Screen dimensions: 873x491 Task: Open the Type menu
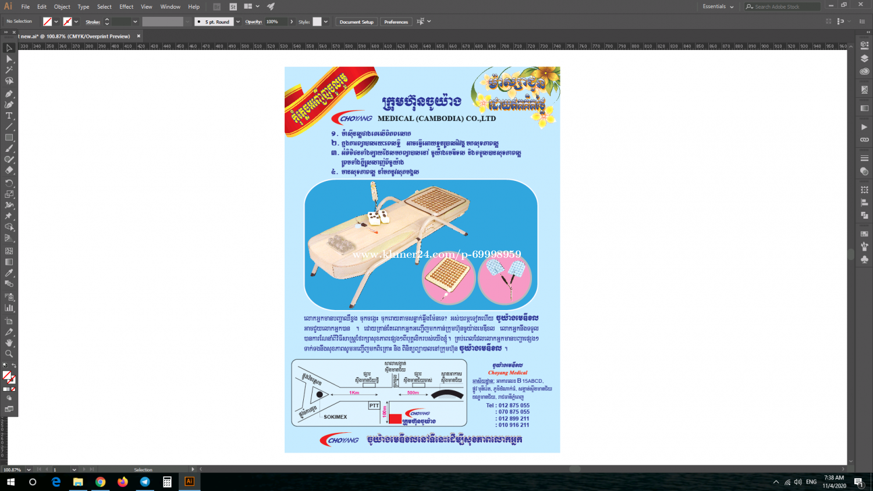83,6
